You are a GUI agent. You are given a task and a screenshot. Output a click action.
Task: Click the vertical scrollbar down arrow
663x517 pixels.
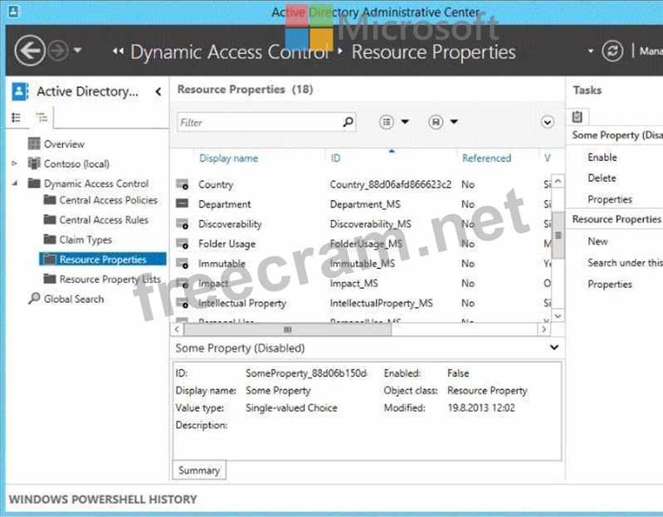point(558,316)
